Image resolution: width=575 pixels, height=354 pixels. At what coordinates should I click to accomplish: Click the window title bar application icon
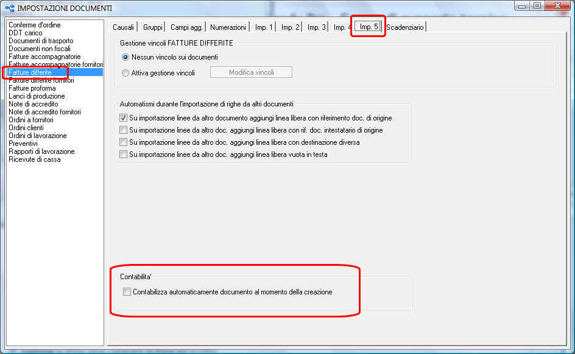click(x=10, y=8)
